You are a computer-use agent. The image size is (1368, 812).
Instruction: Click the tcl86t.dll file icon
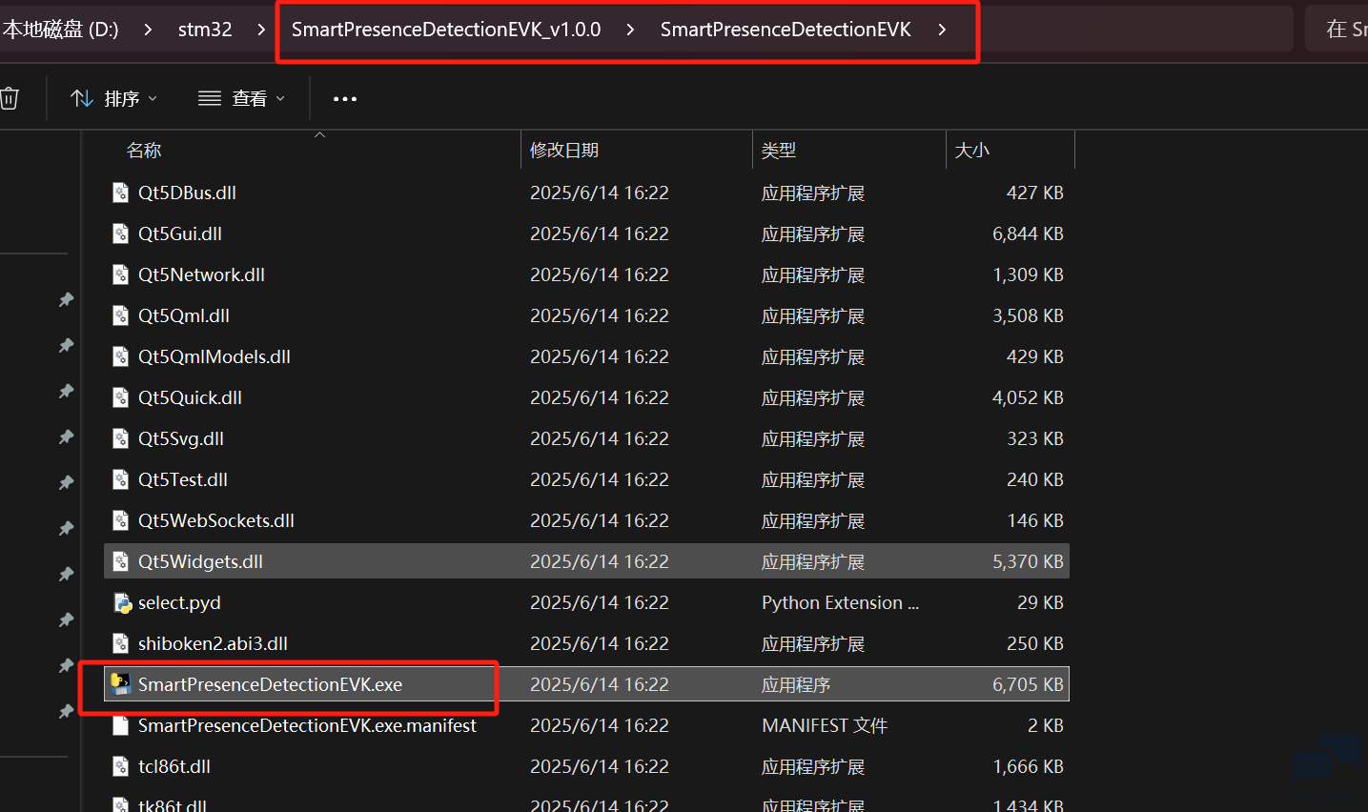[x=121, y=766]
